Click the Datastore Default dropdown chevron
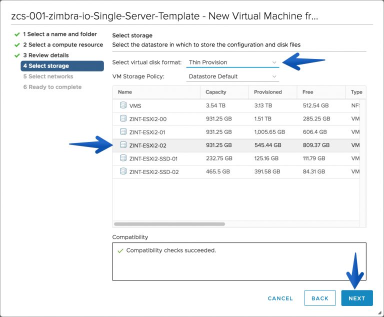Viewport: 384px width, 317px height. tap(274, 76)
